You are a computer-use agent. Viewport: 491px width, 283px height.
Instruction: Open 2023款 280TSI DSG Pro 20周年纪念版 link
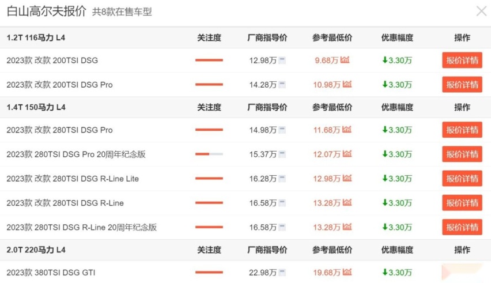[x=76, y=154]
